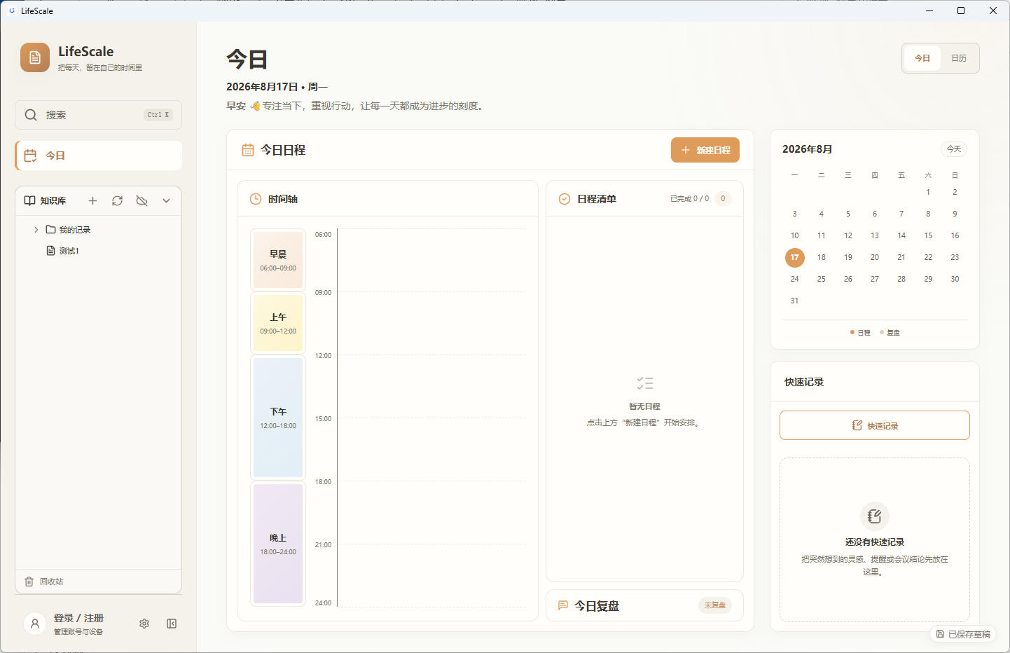Select the 晚上 18:00–24:00 time block
Screen dimensions: 1010x653
click(x=278, y=544)
